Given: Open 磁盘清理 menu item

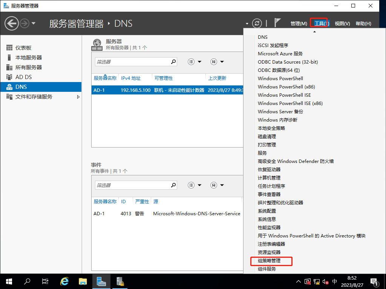Looking at the screenshot, I should 267,136.
